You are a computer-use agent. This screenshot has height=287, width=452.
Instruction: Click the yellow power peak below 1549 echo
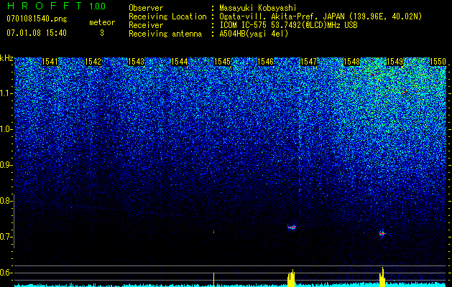point(382,277)
